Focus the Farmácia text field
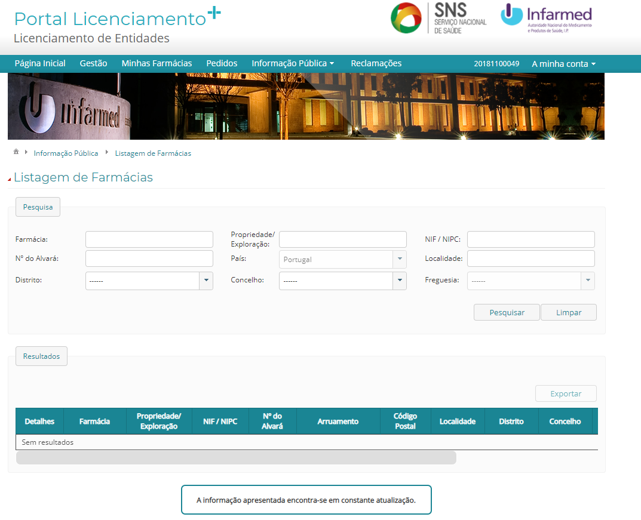The width and height of the screenshot is (641, 520). click(149, 239)
